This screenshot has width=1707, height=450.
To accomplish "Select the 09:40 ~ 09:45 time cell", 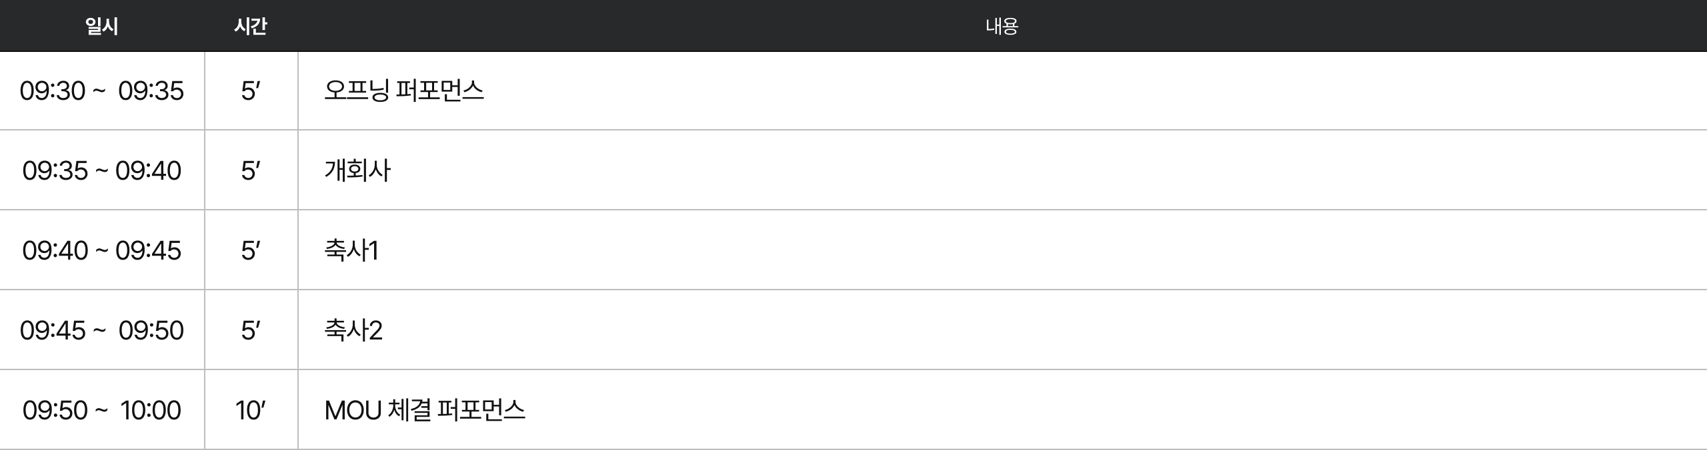I will point(102,250).
